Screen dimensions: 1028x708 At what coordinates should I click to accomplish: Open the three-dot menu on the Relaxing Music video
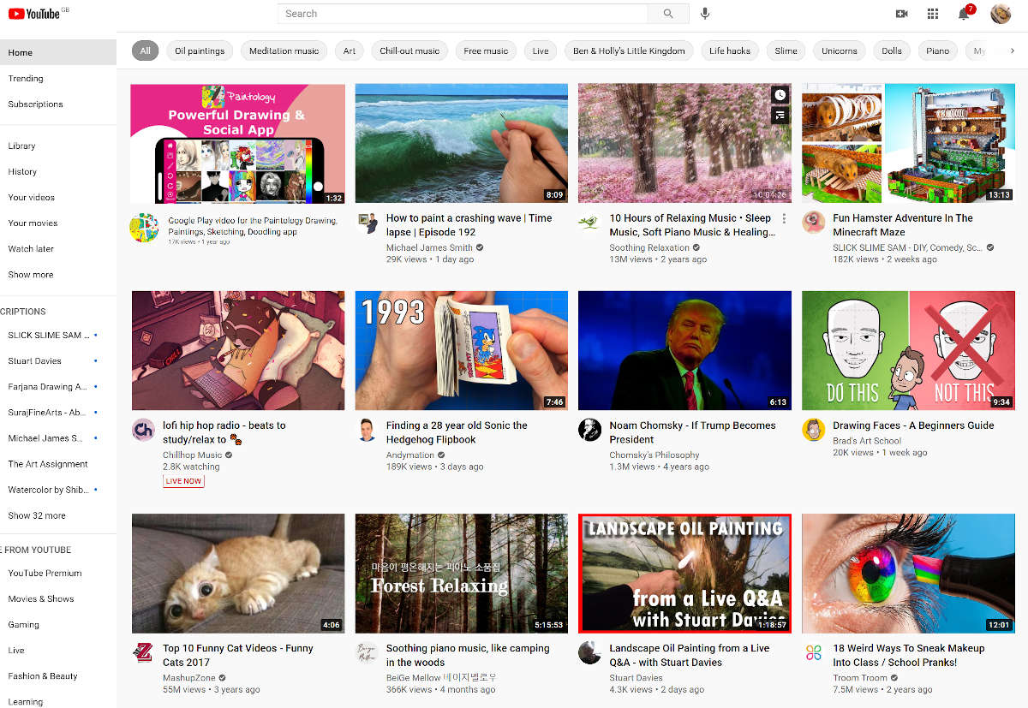click(784, 218)
